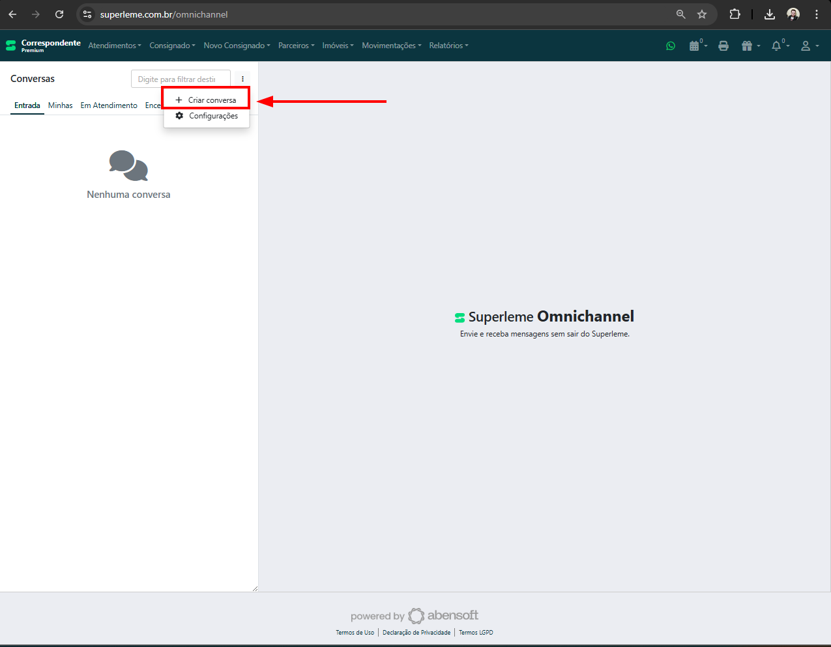Open the WhatsApp channel icon

(671, 46)
